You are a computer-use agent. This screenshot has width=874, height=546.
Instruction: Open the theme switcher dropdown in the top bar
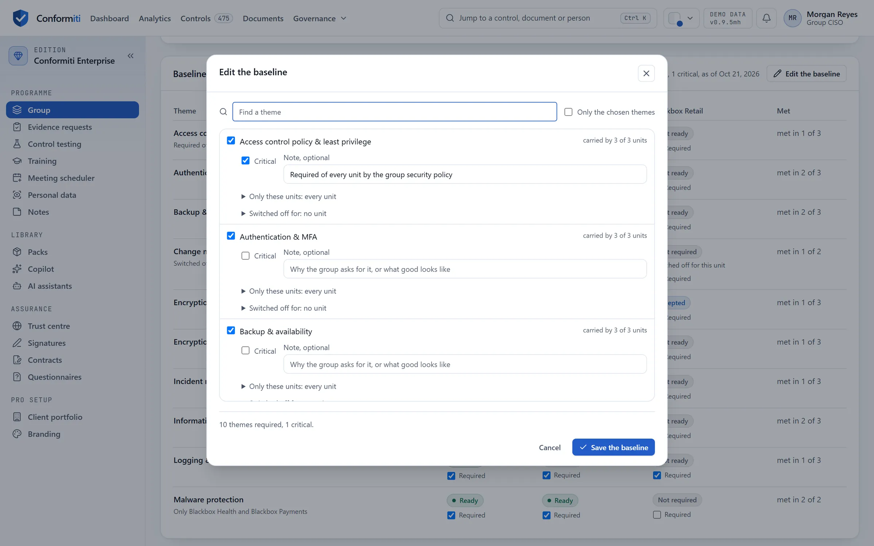[681, 18]
